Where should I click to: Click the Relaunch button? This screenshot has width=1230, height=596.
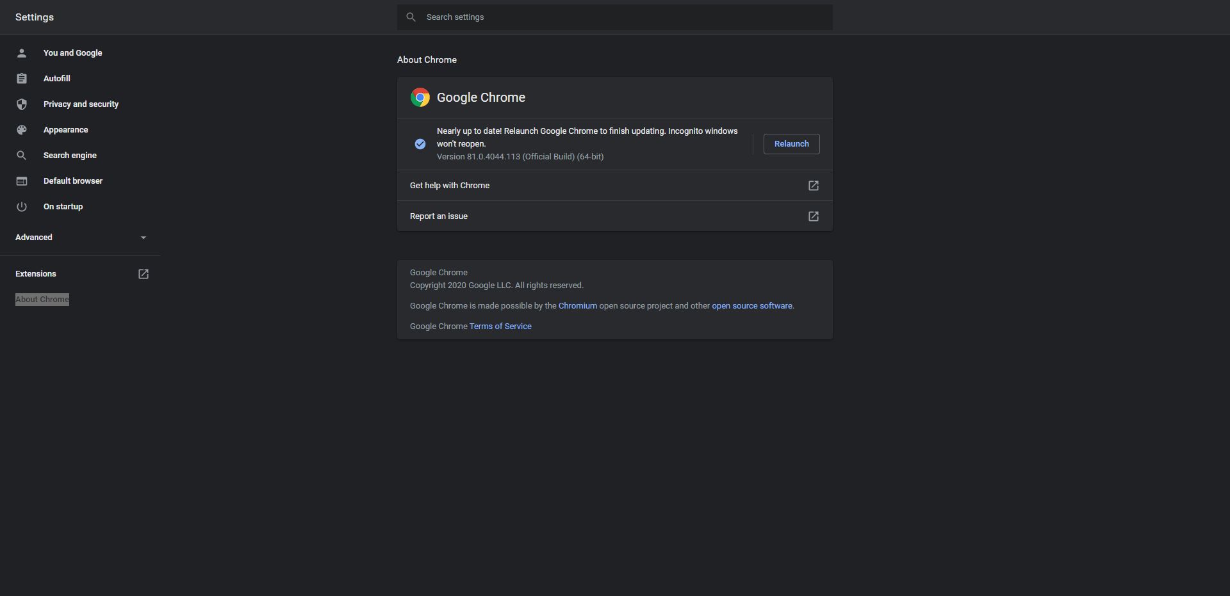click(791, 144)
